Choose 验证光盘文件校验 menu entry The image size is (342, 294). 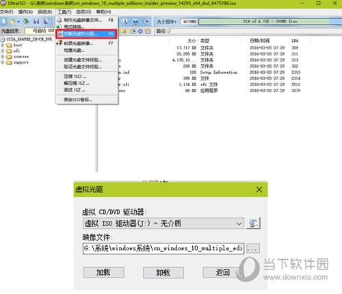[87, 66]
